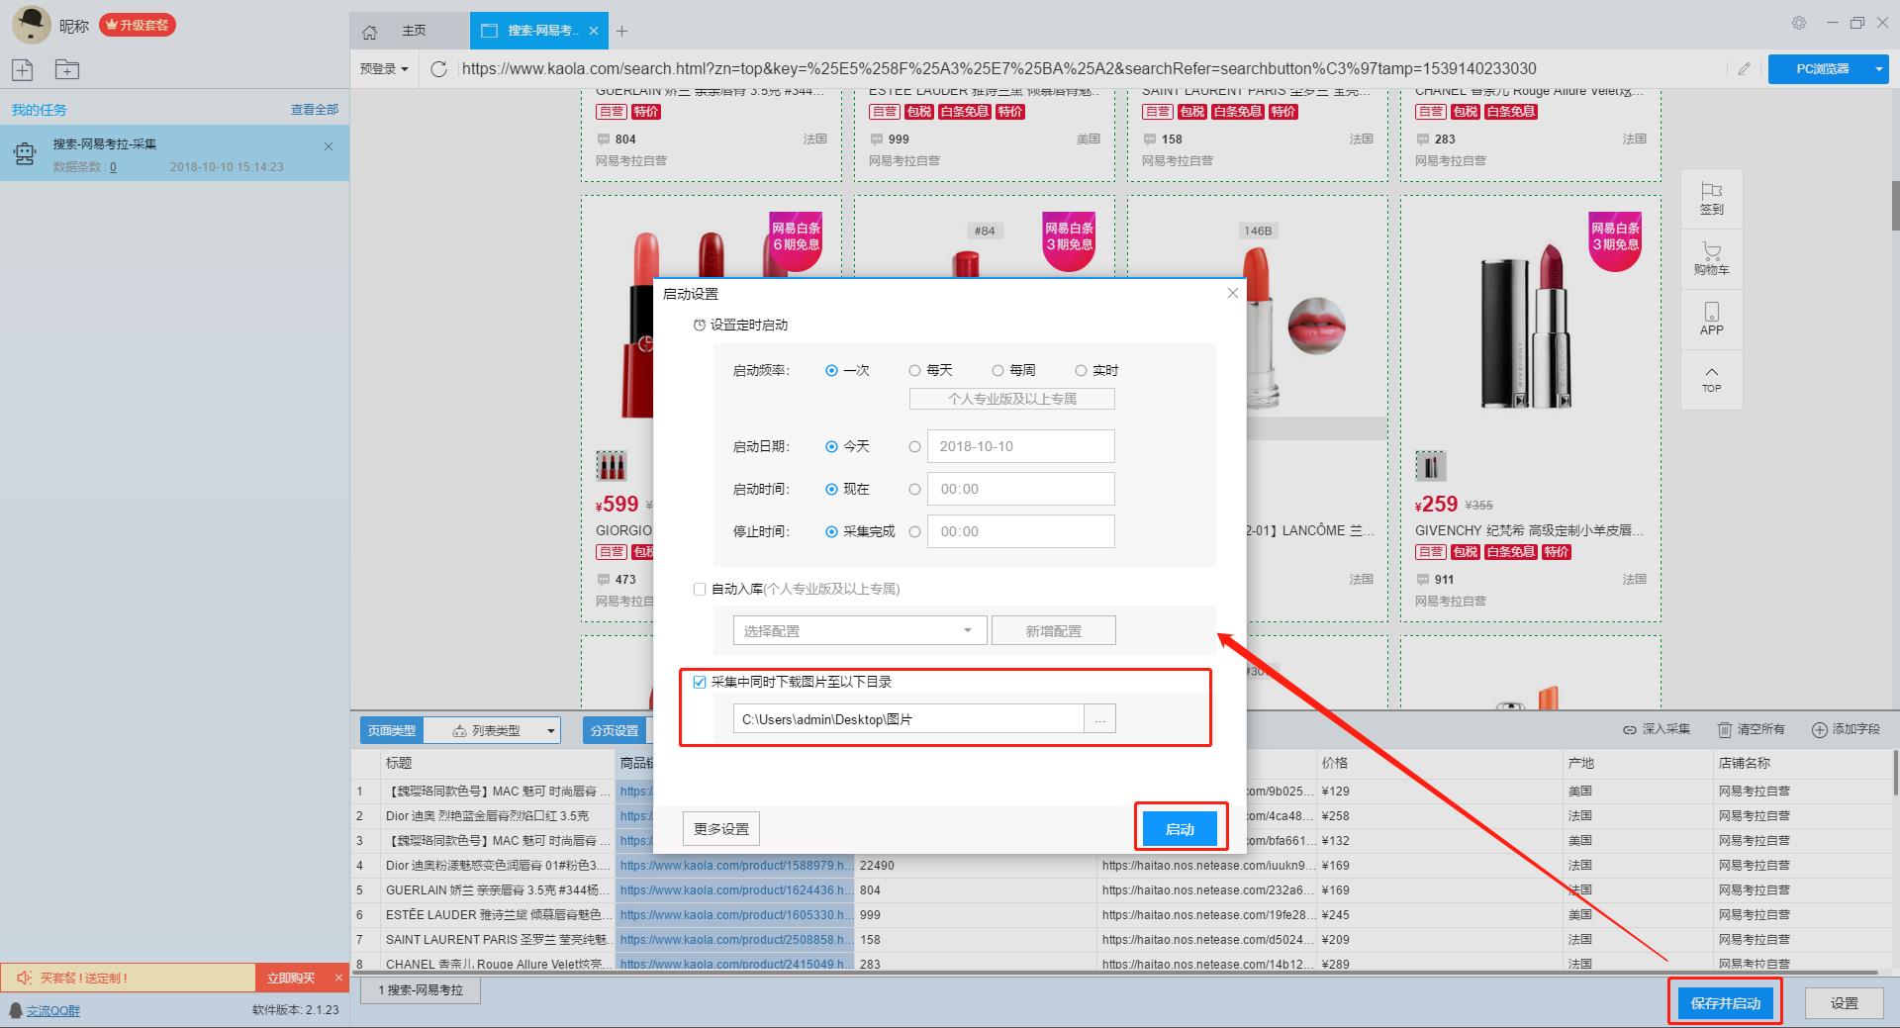Click 立即购买 button
This screenshot has width=1900, height=1028.
(x=291, y=978)
